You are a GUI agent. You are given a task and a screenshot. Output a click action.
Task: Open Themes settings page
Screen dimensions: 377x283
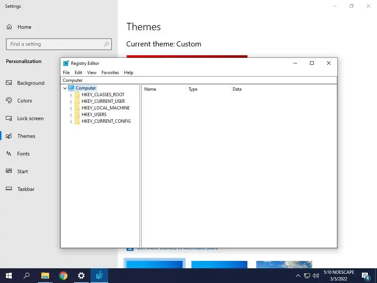coord(21,136)
